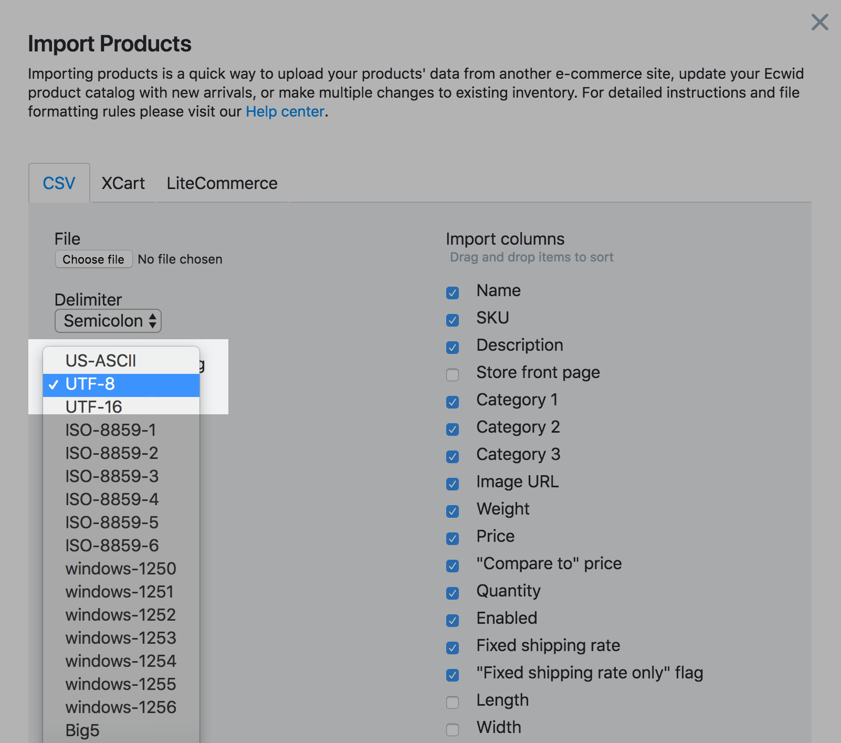Disable the Quantity import column

[452, 593]
